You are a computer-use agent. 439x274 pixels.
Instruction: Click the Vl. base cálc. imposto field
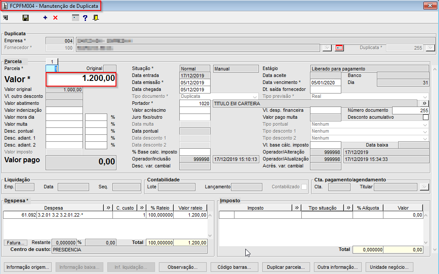pyautogui.click(x=326, y=145)
